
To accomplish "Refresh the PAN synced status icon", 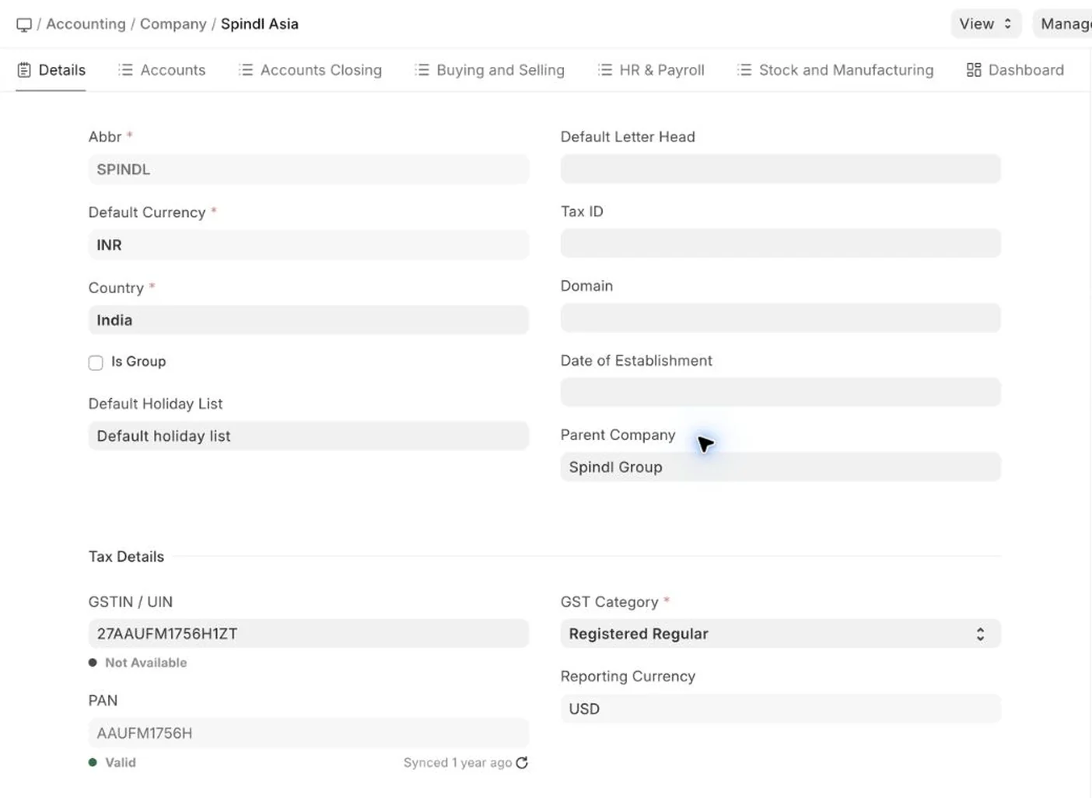I will [522, 763].
